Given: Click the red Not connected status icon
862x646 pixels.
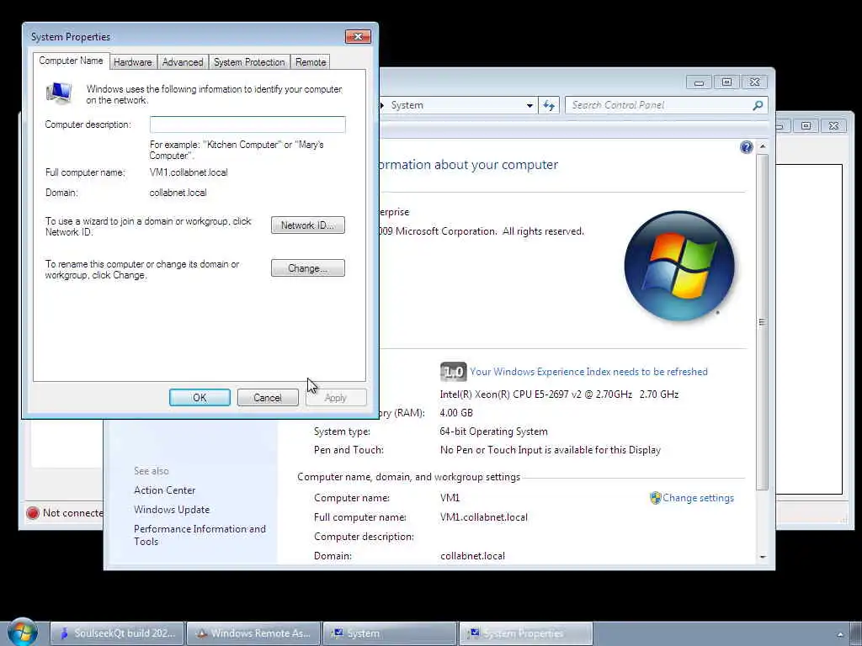Looking at the screenshot, I should (x=33, y=512).
